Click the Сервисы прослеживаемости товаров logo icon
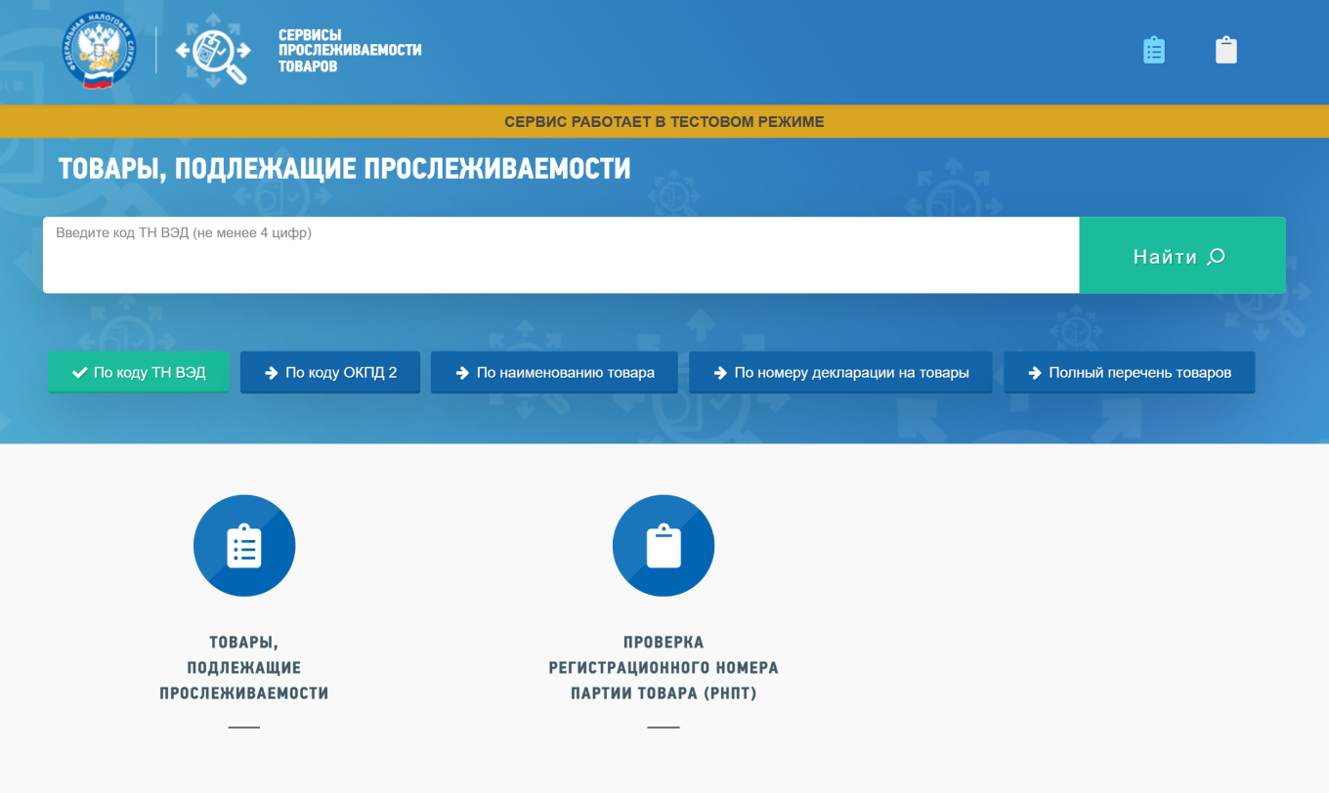The image size is (1329, 793). click(x=214, y=49)
